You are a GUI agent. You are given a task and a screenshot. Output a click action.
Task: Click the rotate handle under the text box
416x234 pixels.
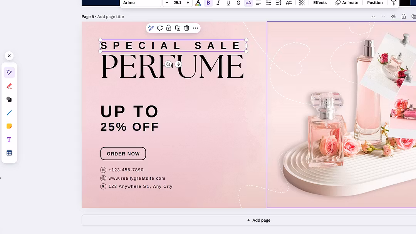[x=168, y=64]
